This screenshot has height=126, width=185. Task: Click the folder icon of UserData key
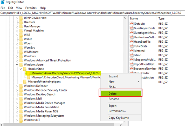[x=21, y=22]
